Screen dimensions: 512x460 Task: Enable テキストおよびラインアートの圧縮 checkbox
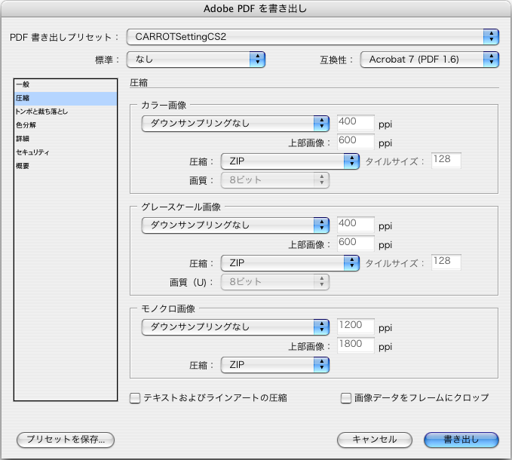(135, 398)
